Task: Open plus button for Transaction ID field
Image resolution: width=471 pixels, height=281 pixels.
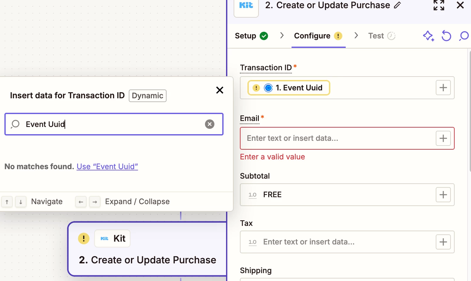Action: click(443, 88)
